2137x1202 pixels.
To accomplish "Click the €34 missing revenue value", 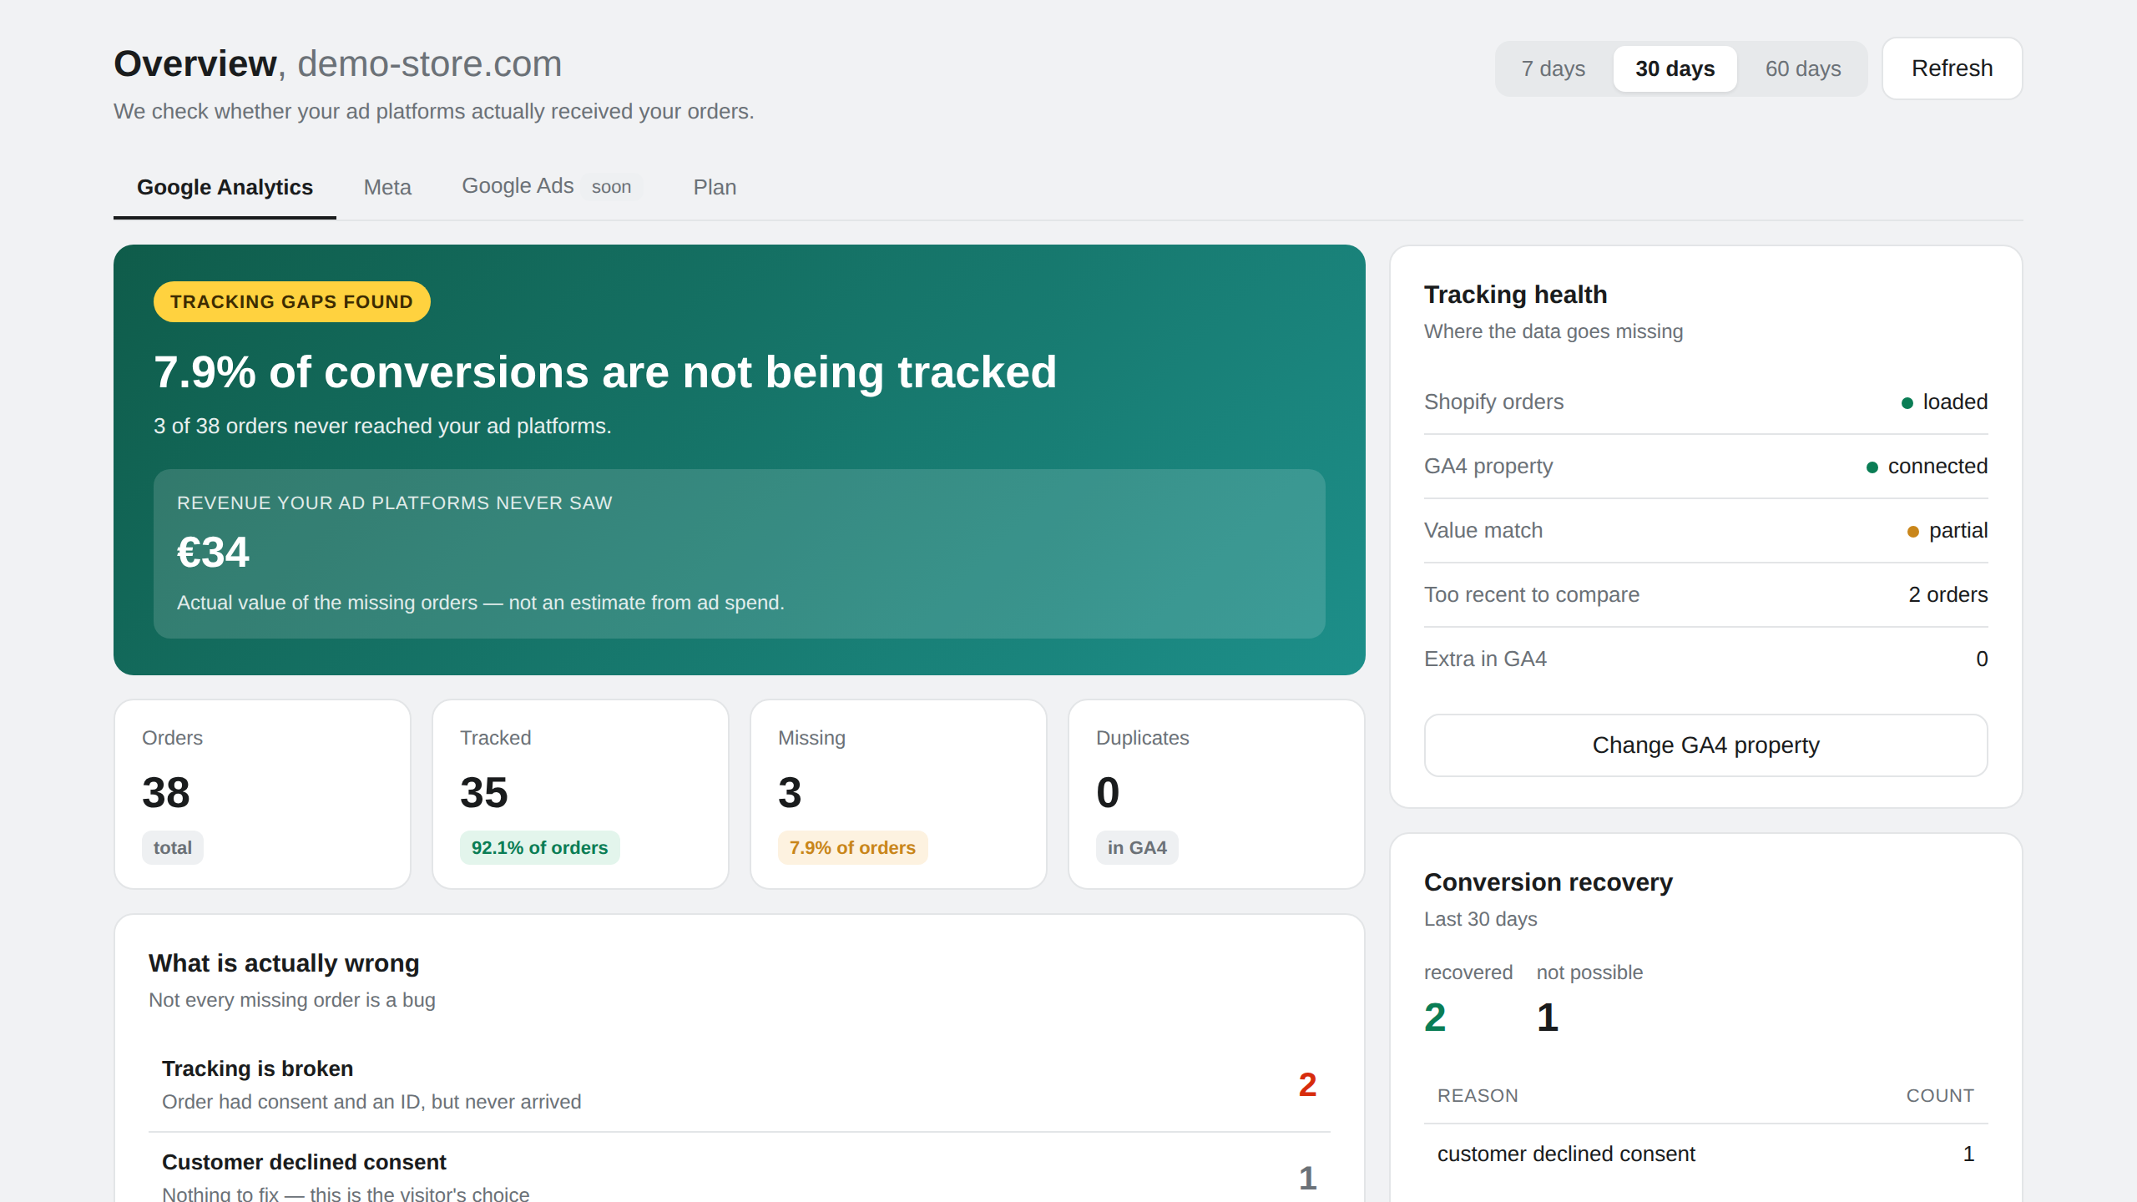I will coord(213,552).
